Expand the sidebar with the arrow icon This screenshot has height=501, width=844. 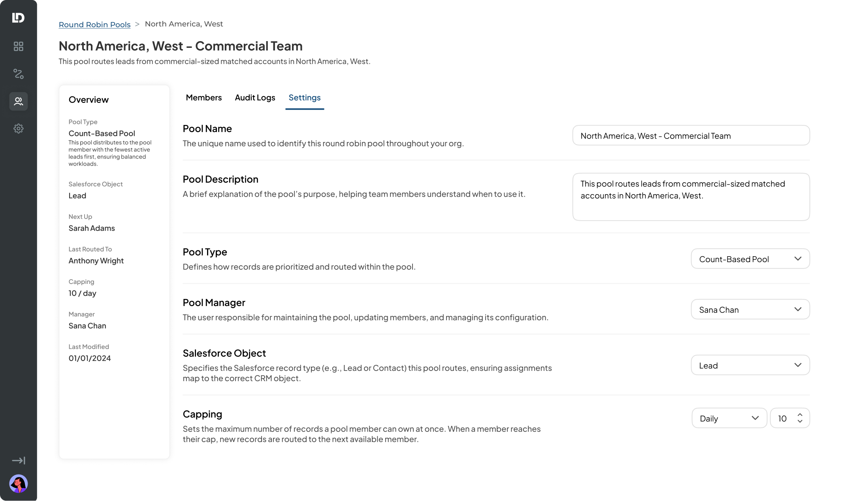tap(18, 461)
